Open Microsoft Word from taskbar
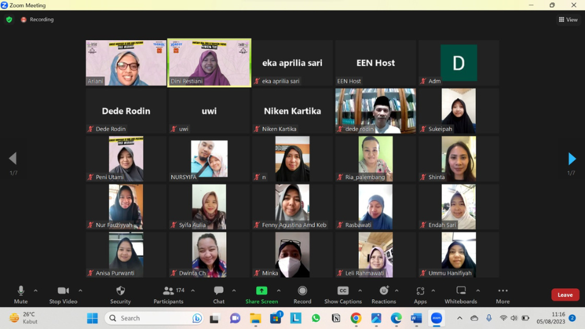Screen dimensions: 585x329 (x=416, y=318)
